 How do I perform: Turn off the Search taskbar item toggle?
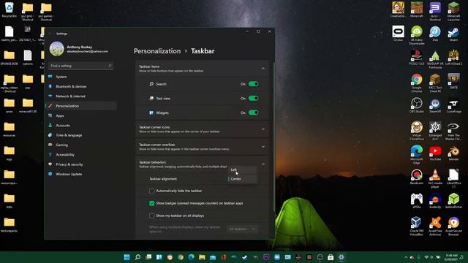[254, 84]
